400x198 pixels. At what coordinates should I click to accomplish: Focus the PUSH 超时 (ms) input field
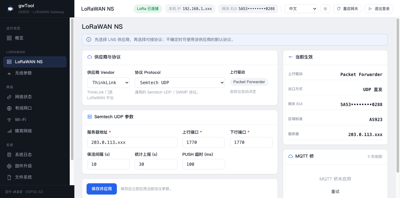[204, 164]
